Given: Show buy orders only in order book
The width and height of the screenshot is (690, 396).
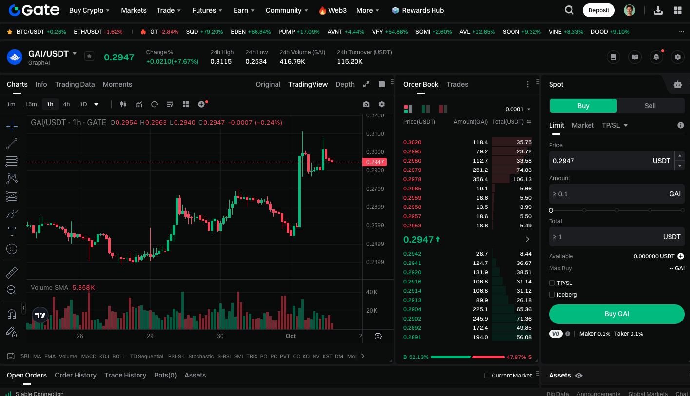Looking at the screenshot, I should [x=426, y=109].
